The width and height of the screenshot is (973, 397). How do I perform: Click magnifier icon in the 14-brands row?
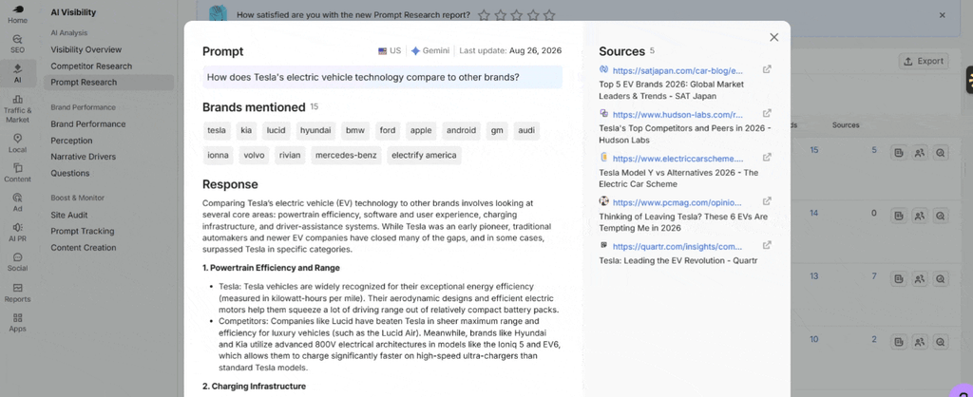pyautogui.click(x=941, y=216)
